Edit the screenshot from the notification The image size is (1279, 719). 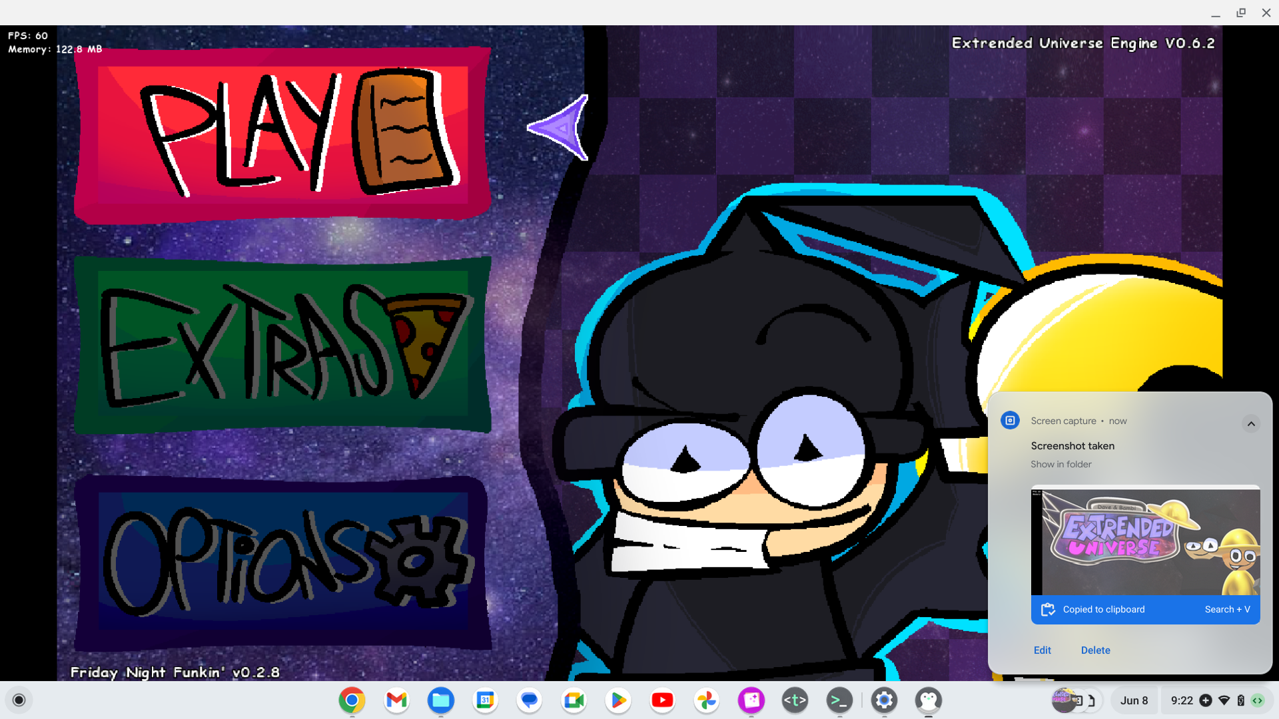(1043, 650)
